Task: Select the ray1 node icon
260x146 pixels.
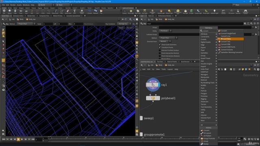Action: coord(153,85)
